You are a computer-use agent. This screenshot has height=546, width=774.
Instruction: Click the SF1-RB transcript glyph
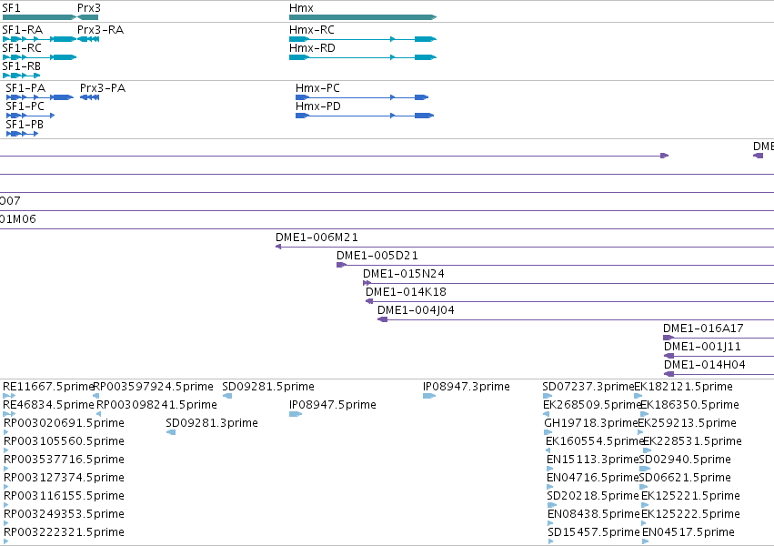(x=21, y=76)
